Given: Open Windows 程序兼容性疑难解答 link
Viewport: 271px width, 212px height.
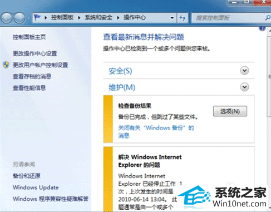Looking at the screenshot, I should click(51, 199).
